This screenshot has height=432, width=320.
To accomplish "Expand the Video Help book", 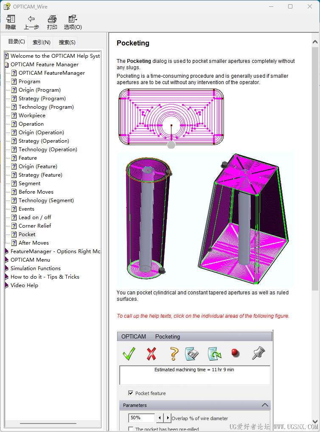I will coord(7,285).
